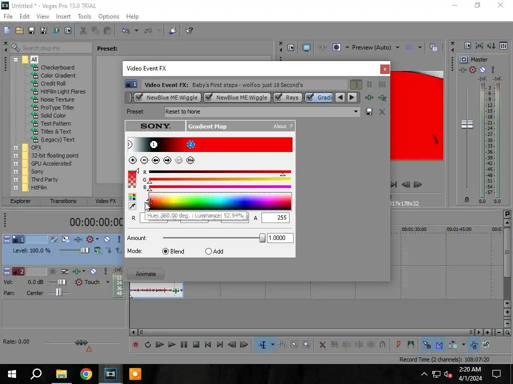Click the Pause button in transport
The width and height of the screenshot is (513, 384).
point(184,344)
